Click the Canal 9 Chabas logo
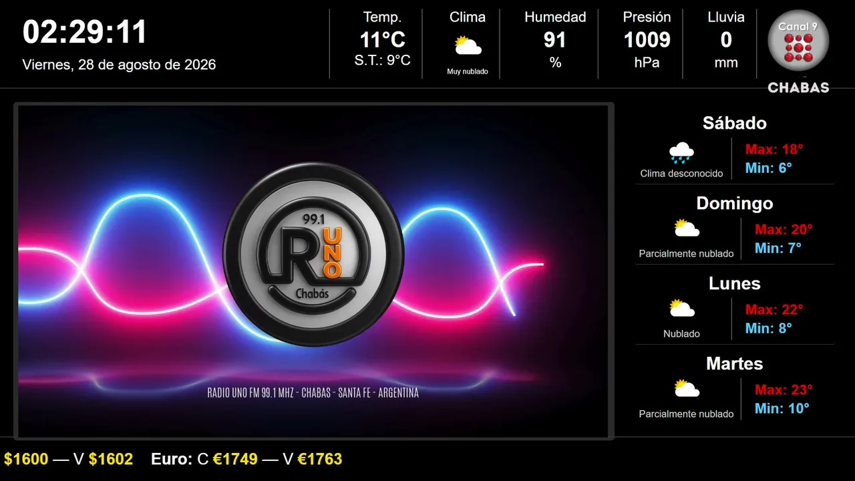The image size is (855, 481). point(798,51)
